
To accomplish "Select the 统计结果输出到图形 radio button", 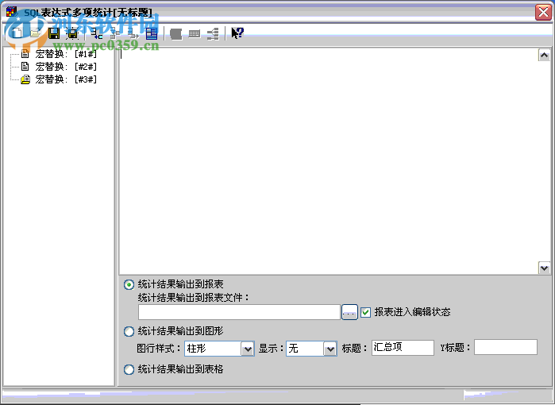I will tap(129, 331).
